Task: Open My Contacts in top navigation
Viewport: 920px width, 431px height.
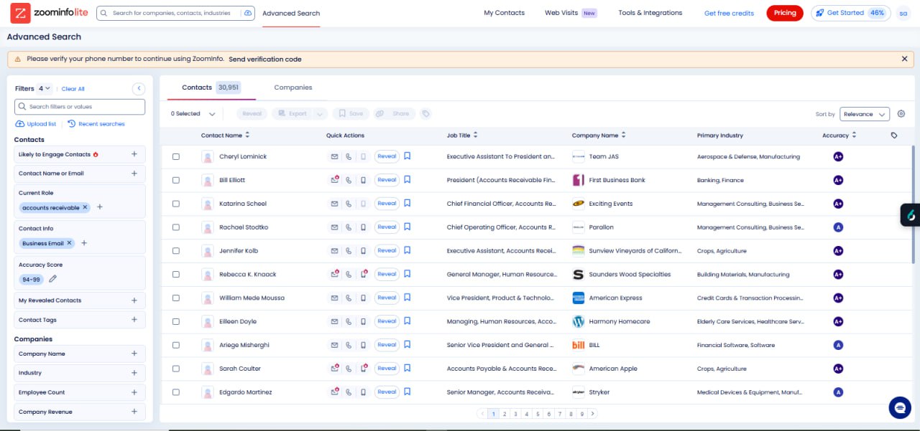Action: 504,13
